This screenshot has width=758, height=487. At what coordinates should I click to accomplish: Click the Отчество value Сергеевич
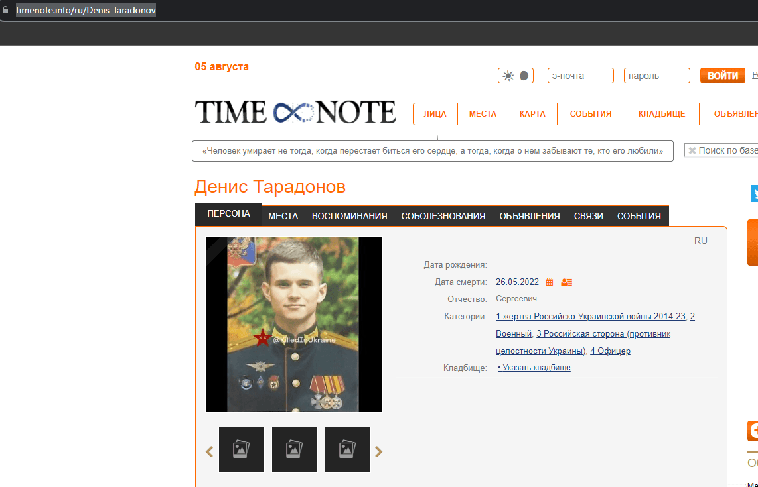pos(516,299)
